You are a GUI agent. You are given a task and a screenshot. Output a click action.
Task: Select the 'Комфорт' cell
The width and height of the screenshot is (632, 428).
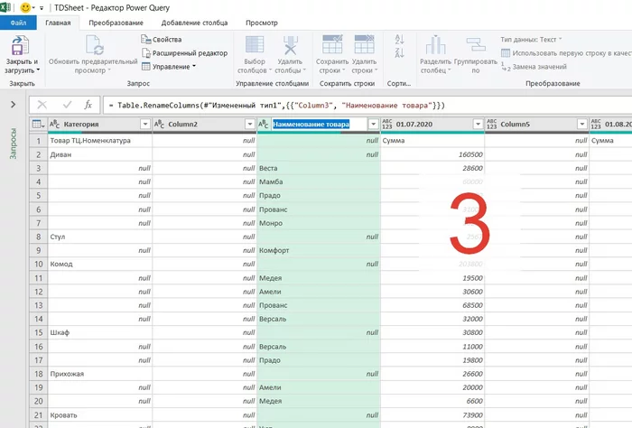pyautogui.click(x=319, y=250)
